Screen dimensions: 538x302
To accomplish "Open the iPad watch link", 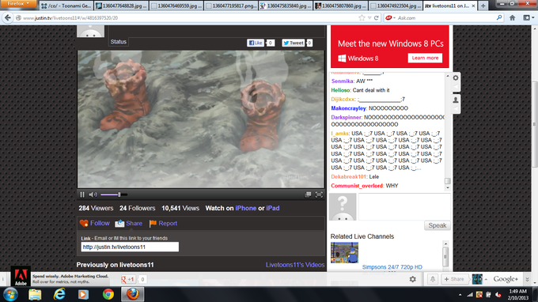I will [x=273, y=208].
